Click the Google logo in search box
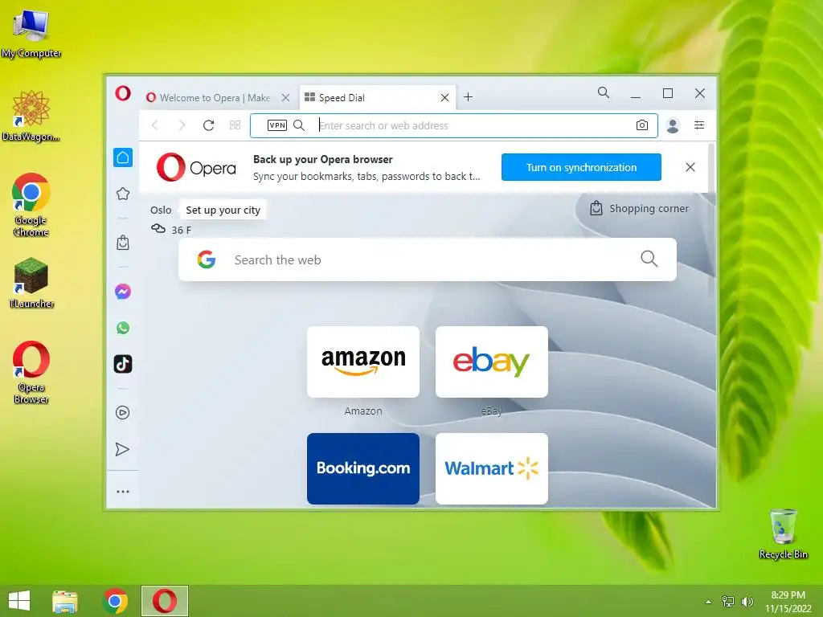 click(207, 259)
